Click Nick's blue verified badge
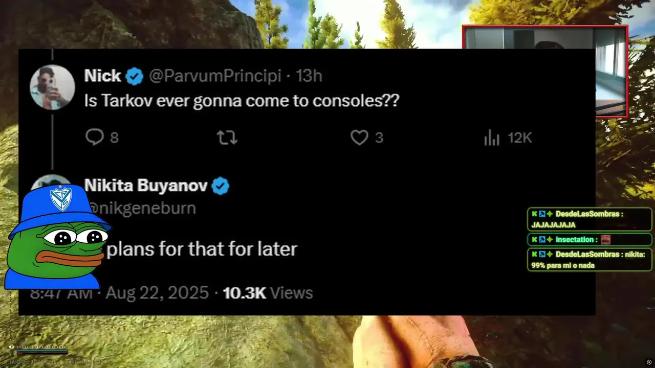The image size is (655, 368). tap(135, 76)
